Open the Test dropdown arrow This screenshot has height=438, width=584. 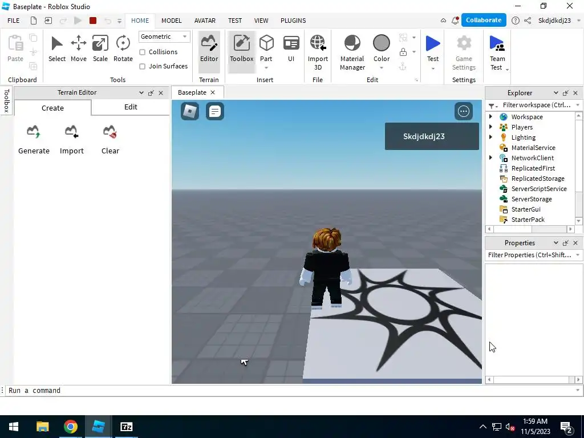click(x=433, y=68)
